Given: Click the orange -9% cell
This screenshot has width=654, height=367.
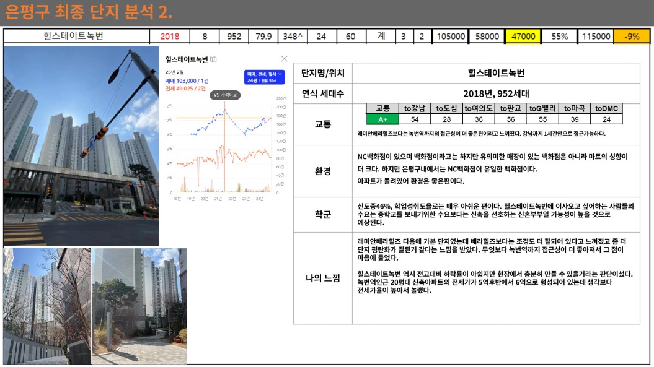Looking at the screenshot, I should click(632, 37).
